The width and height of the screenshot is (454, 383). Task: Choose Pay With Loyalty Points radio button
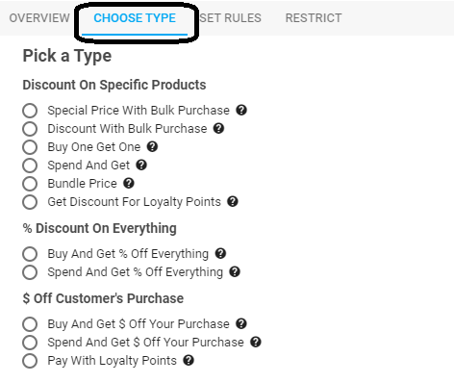[x=30, y=361]
